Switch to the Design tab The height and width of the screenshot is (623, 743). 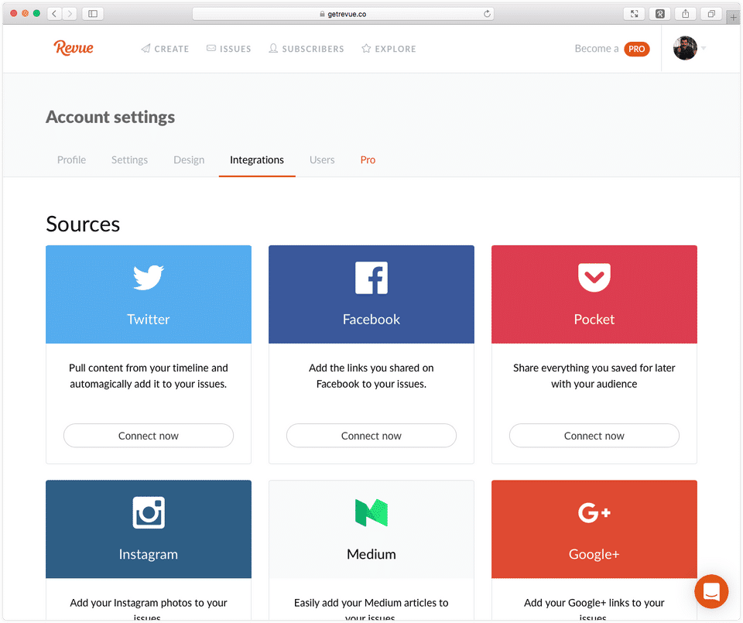pos(189,160)
